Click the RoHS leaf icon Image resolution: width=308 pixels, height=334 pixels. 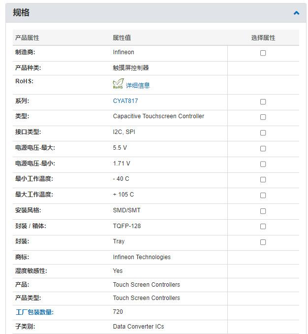pos(118,84)
